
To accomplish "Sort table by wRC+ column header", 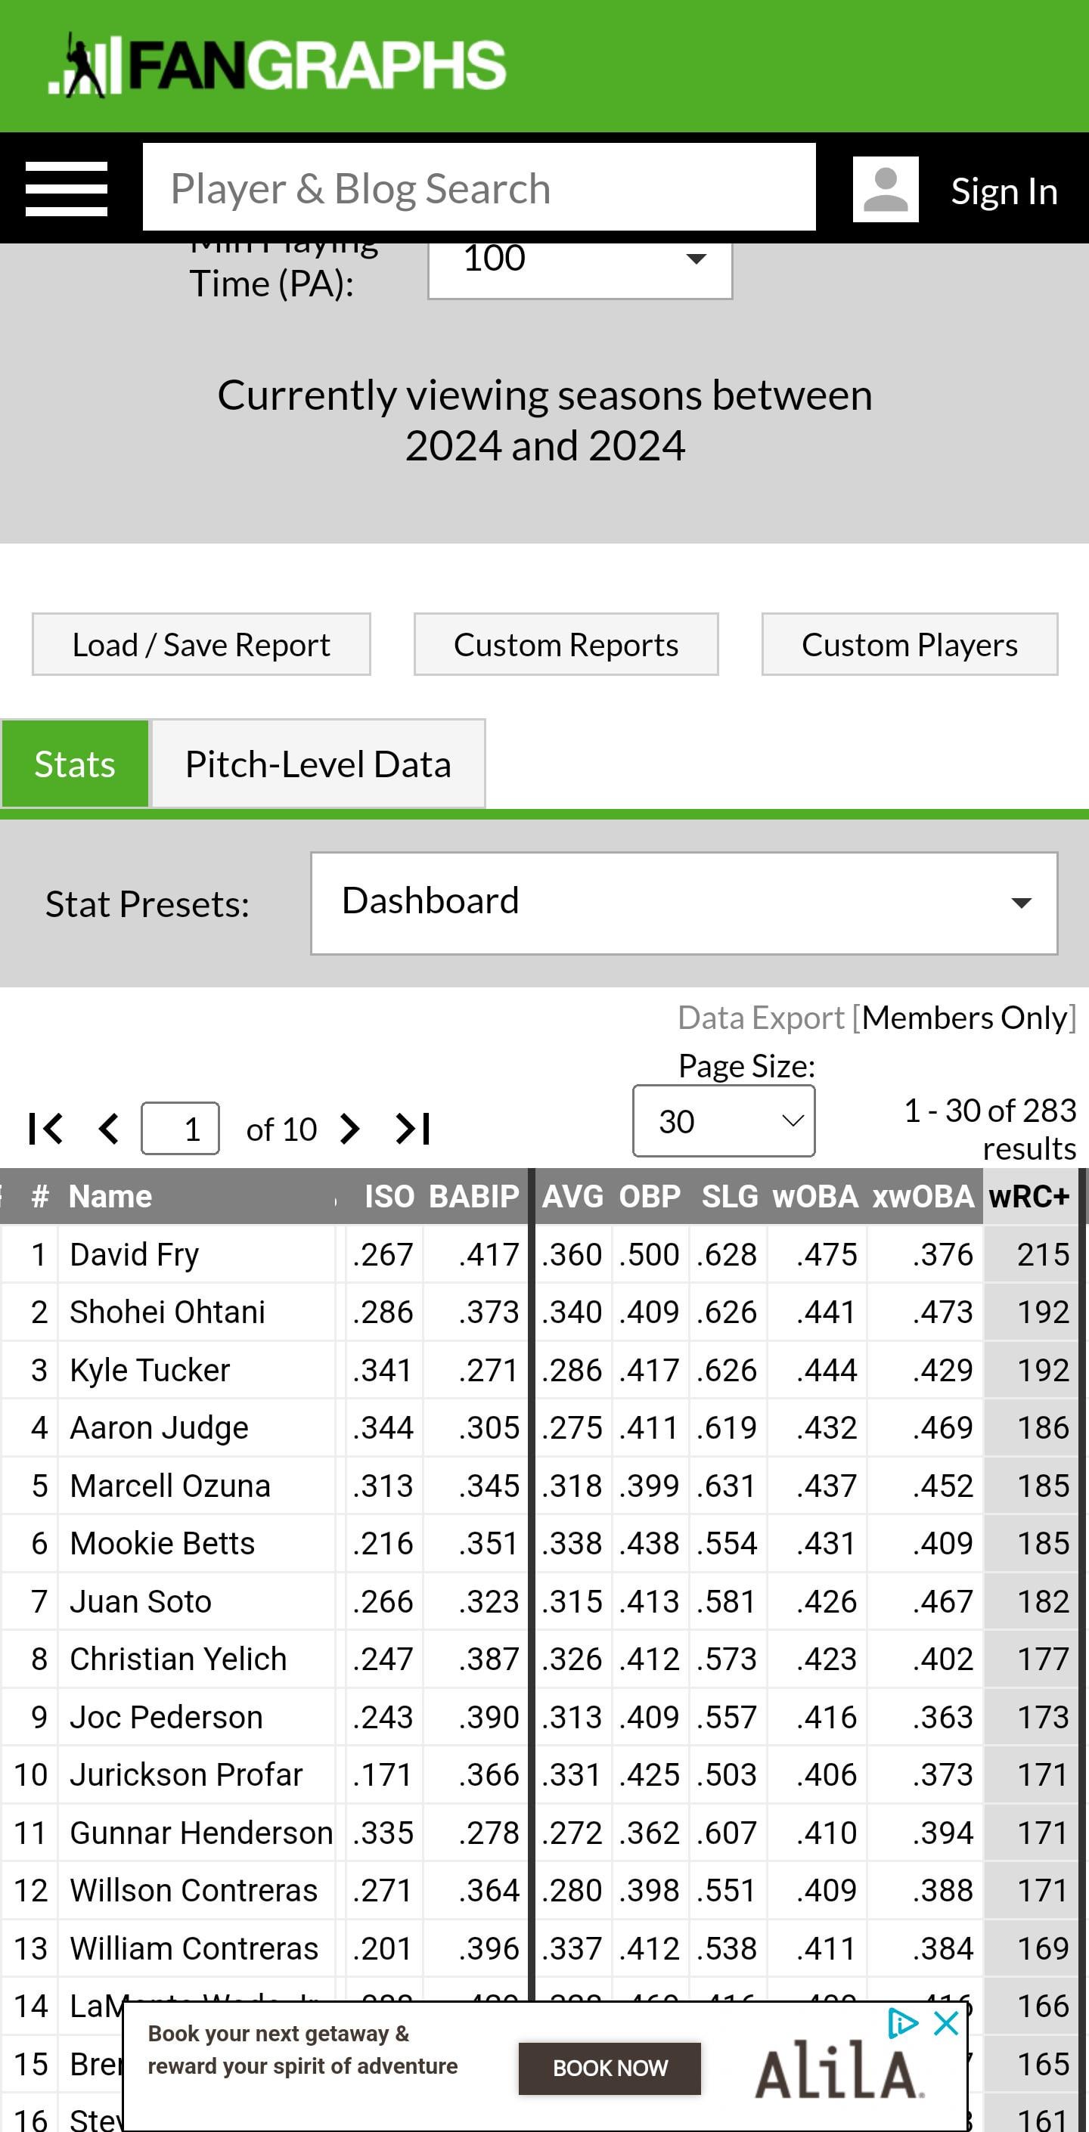I will click(x=1029, y=1197).
